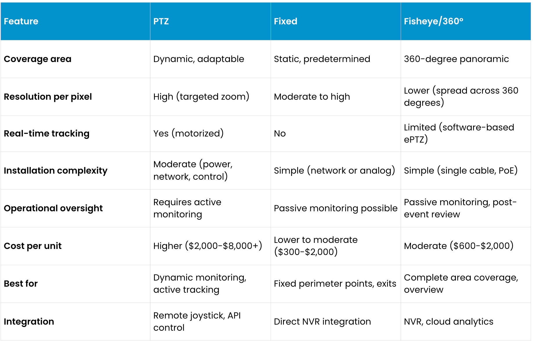Click the "Moderate to high" cell
This screenshot has width=533, height=342.
point(312,97)
